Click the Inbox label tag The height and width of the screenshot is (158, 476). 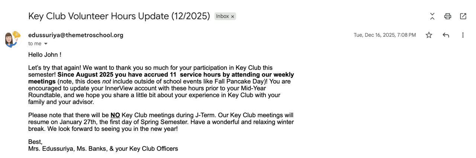tap(222, 16)
